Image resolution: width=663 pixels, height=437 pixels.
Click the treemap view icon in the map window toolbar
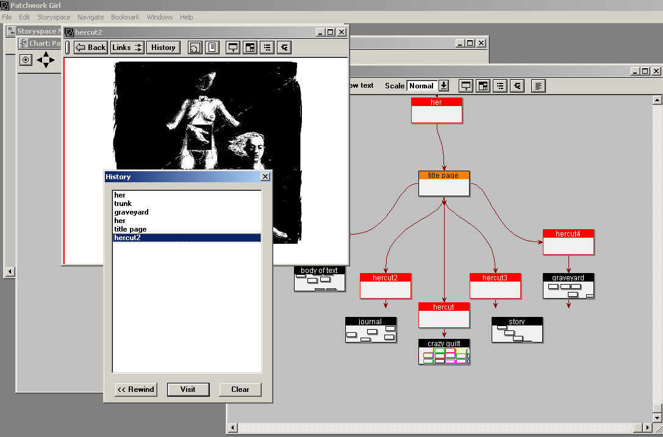pos(483,86)
